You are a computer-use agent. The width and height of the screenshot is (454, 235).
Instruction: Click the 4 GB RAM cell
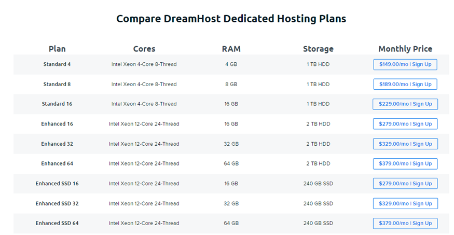231,64
